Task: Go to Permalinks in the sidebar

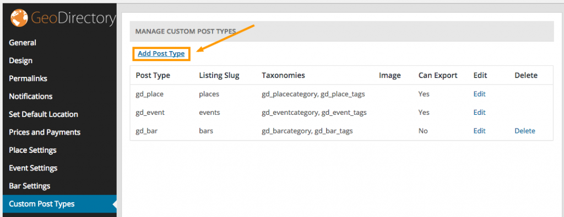Action: 28,79
